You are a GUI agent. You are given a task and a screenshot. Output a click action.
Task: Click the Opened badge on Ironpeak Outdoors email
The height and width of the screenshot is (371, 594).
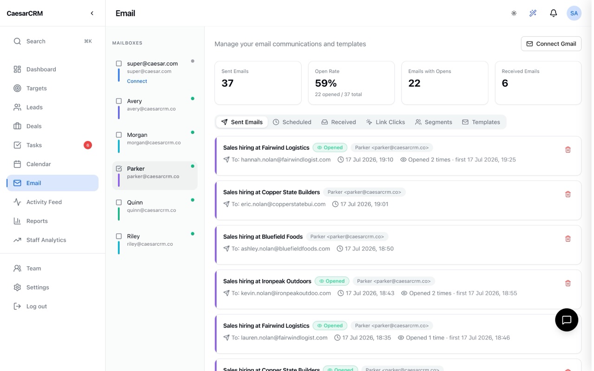[x=332, y=281]
